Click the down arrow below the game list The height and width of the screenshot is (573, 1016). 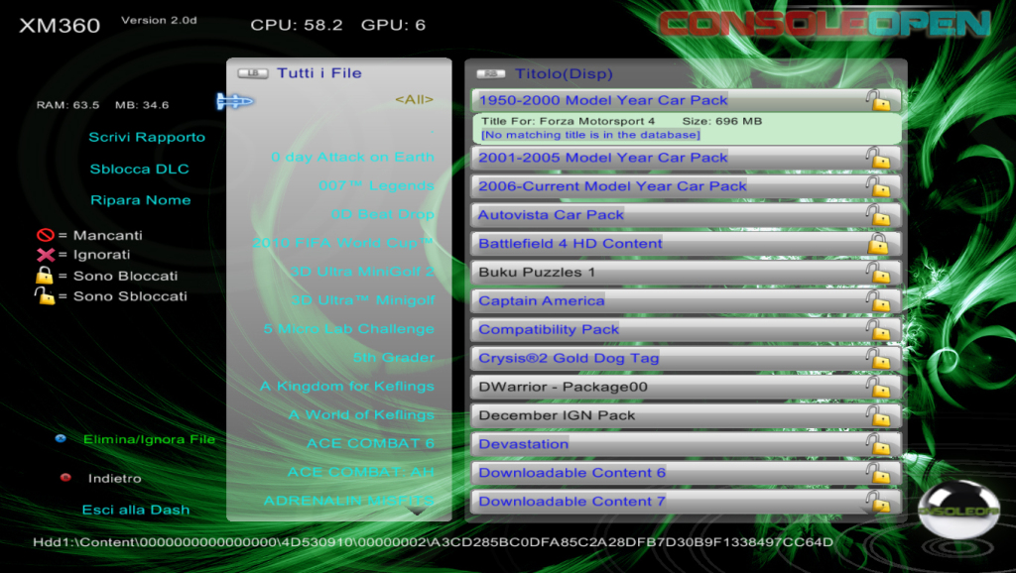tap(416, 513)
